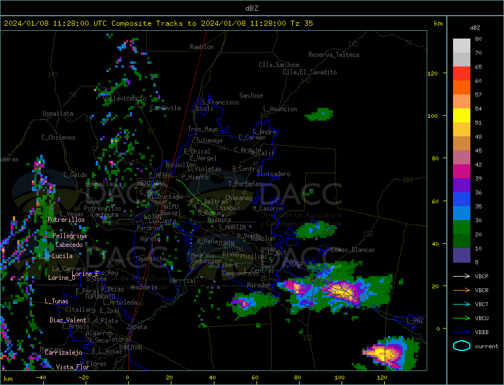
Task: Select the red swatch in dBZ scale
Action: tap(461, 73)
